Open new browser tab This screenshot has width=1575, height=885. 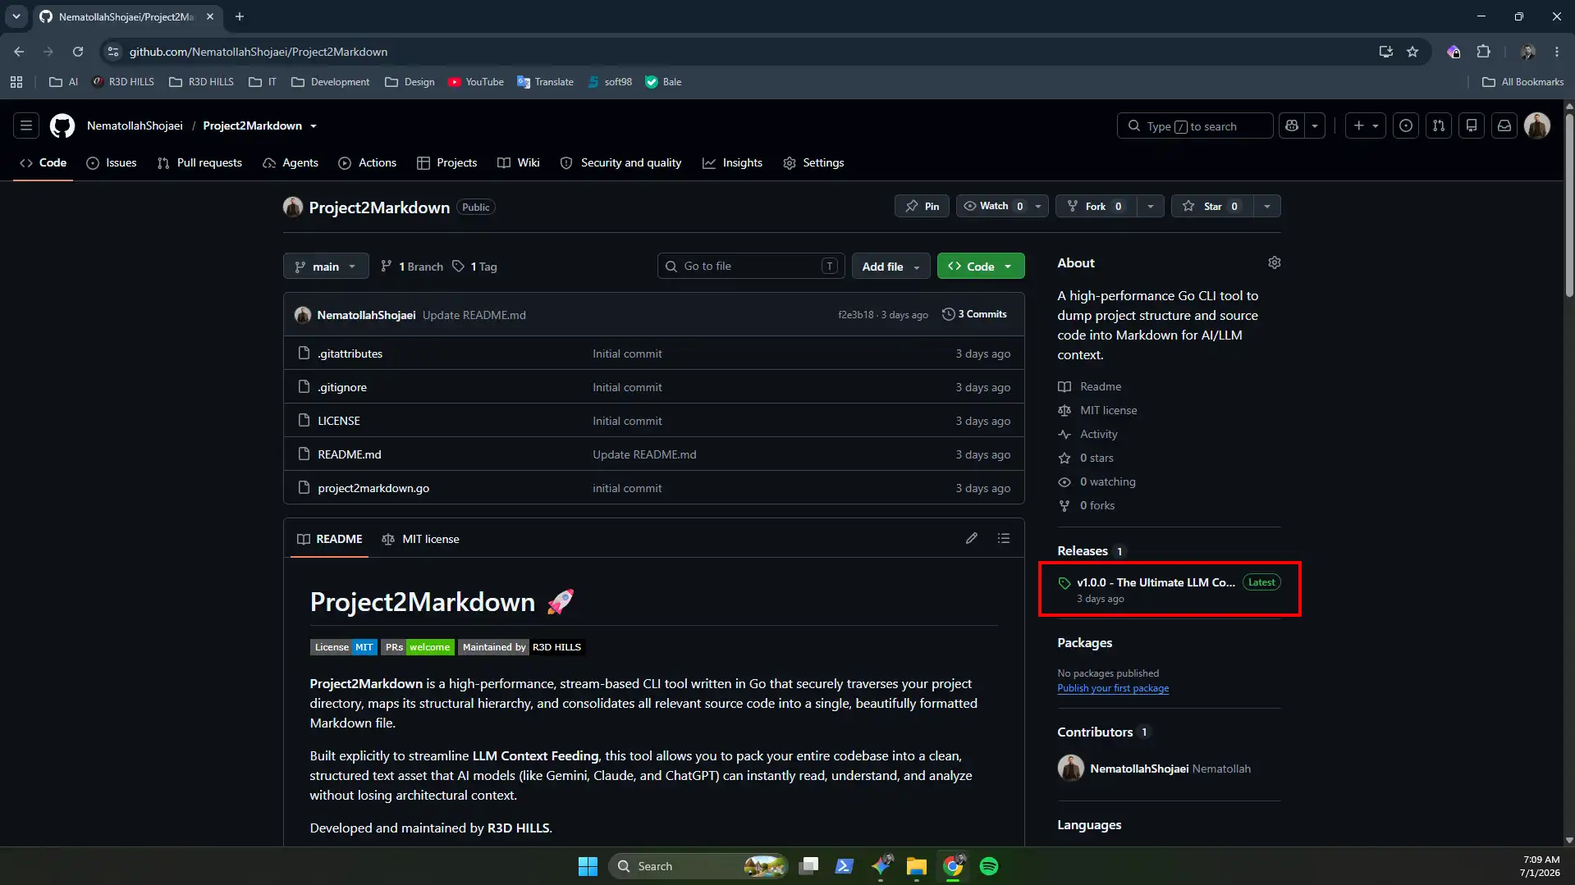pos(240,16)
